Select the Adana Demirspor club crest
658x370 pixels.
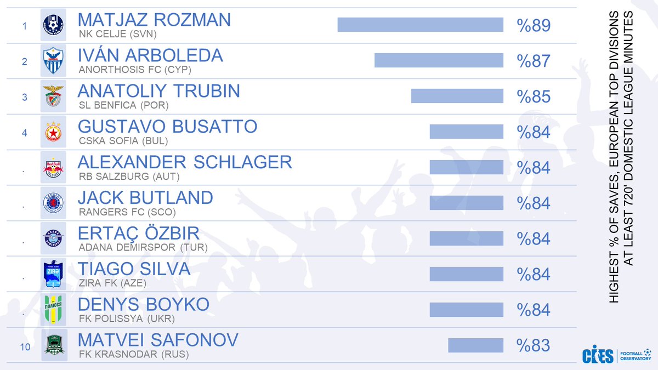point(54,238)
